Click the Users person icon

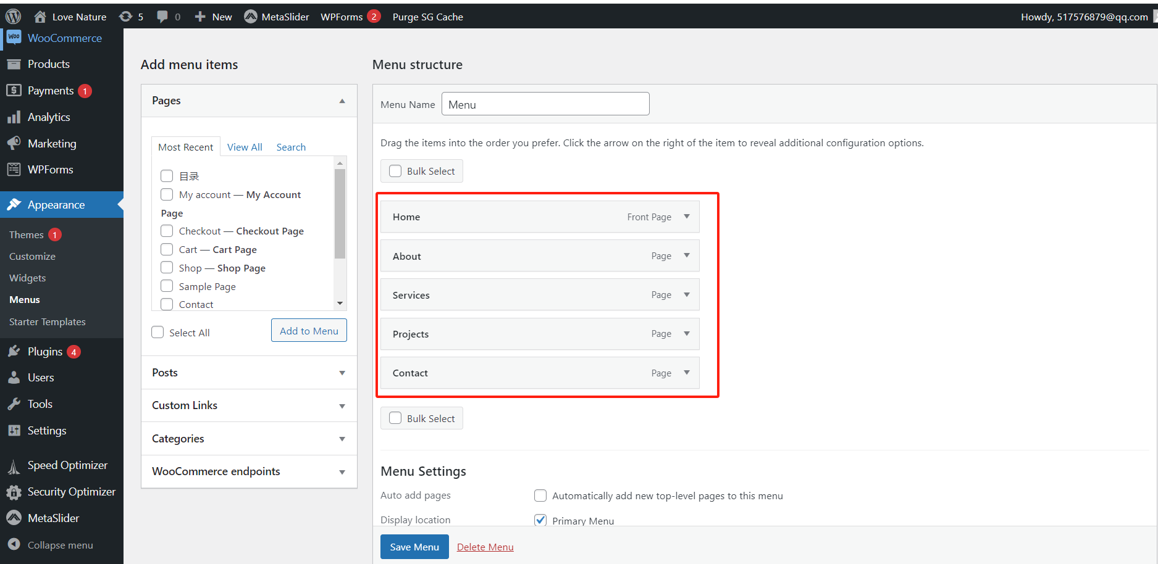[14, 378]
